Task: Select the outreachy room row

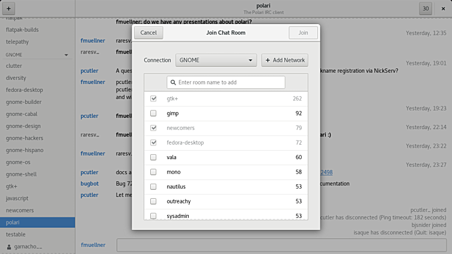Action: point(226,201)
